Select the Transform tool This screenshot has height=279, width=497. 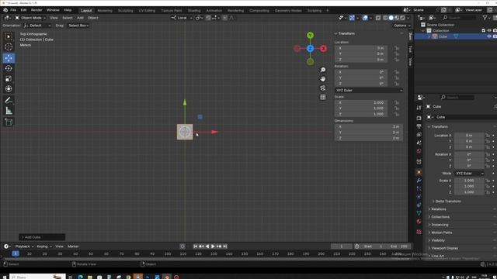pyautogui.click(x=9, y=89)
